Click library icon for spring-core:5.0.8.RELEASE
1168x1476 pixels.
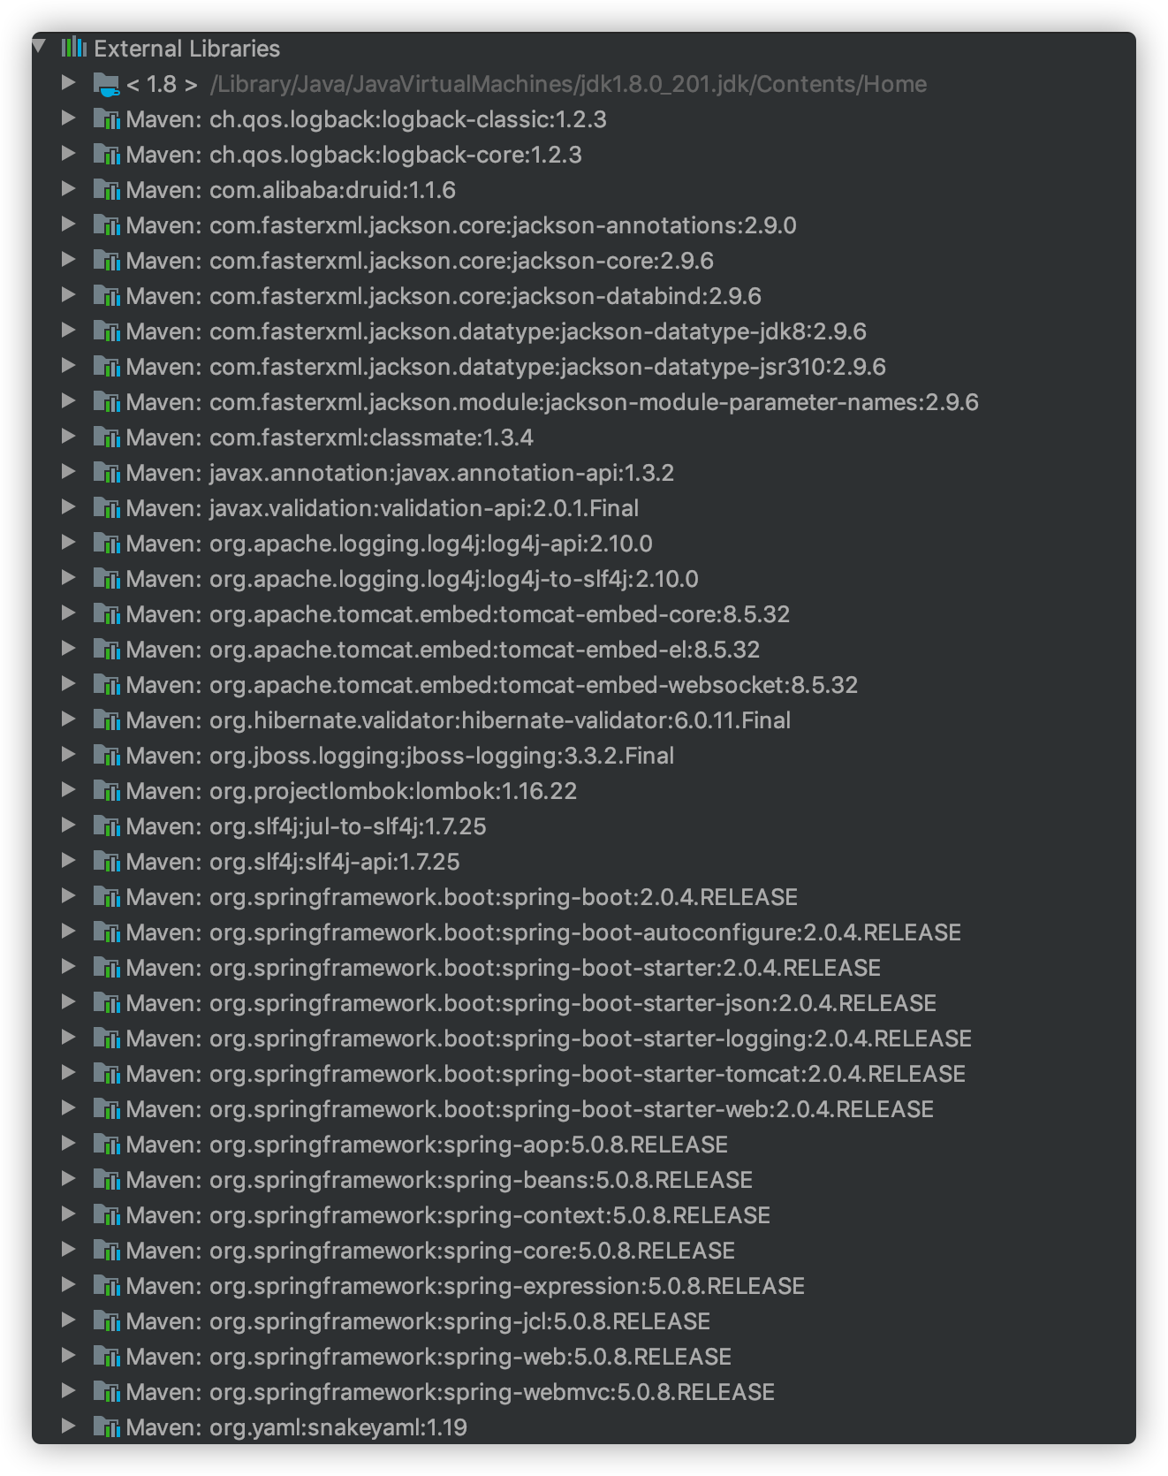point(106,1251)
